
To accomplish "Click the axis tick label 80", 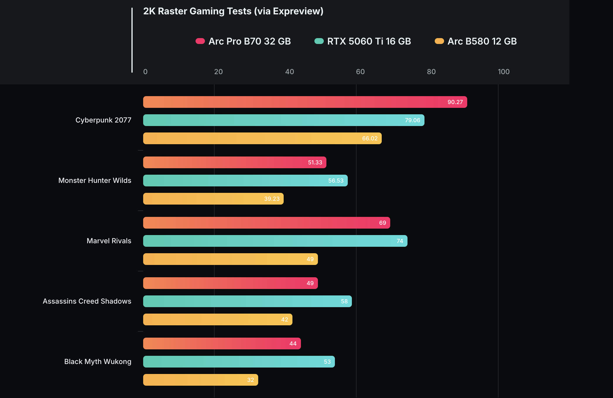I will coord(431,72).
